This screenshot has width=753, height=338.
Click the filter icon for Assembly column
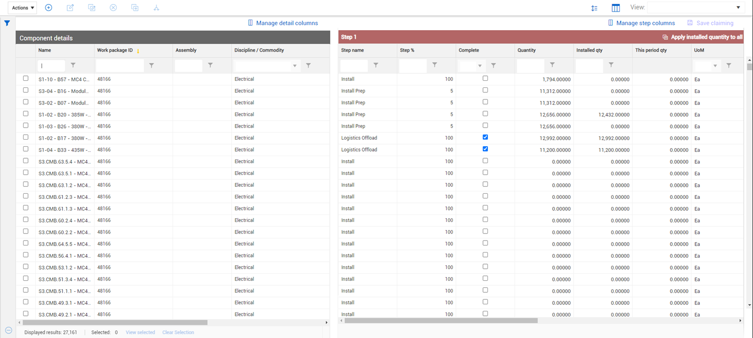click(210, 65)
